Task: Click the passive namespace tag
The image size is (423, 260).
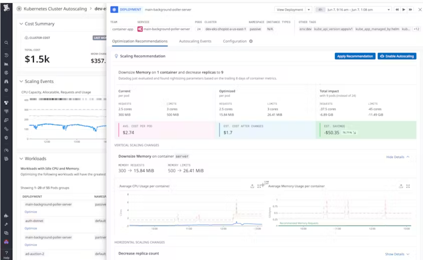Action: pos(255,29)
